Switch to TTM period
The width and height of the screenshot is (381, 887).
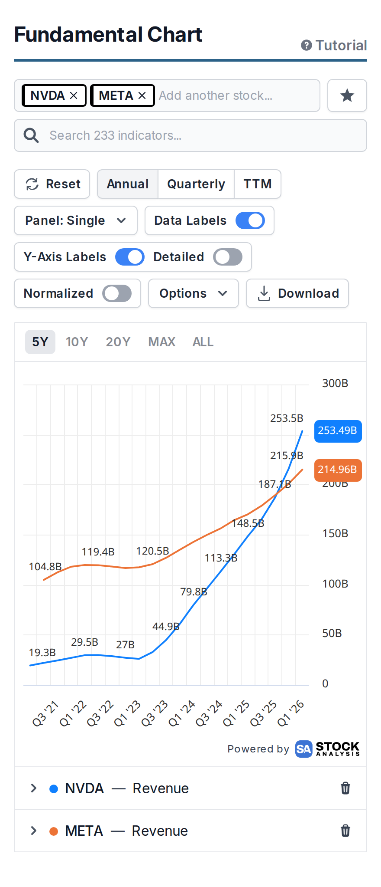coord(258,184)
